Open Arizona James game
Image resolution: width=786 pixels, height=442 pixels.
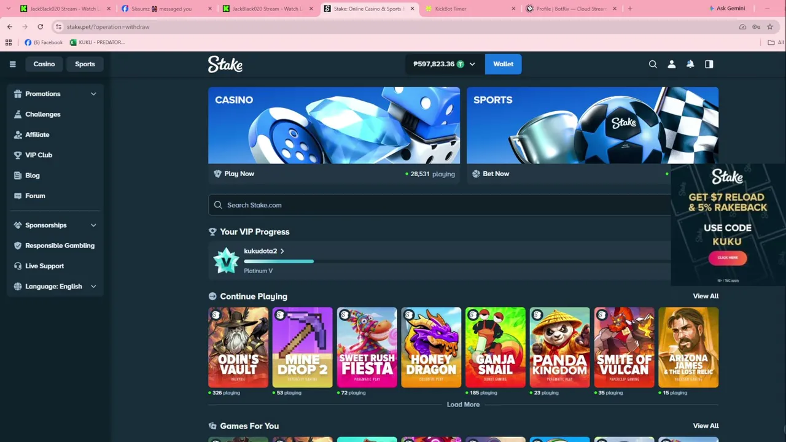pyautogui.click(x=688, y=347)
